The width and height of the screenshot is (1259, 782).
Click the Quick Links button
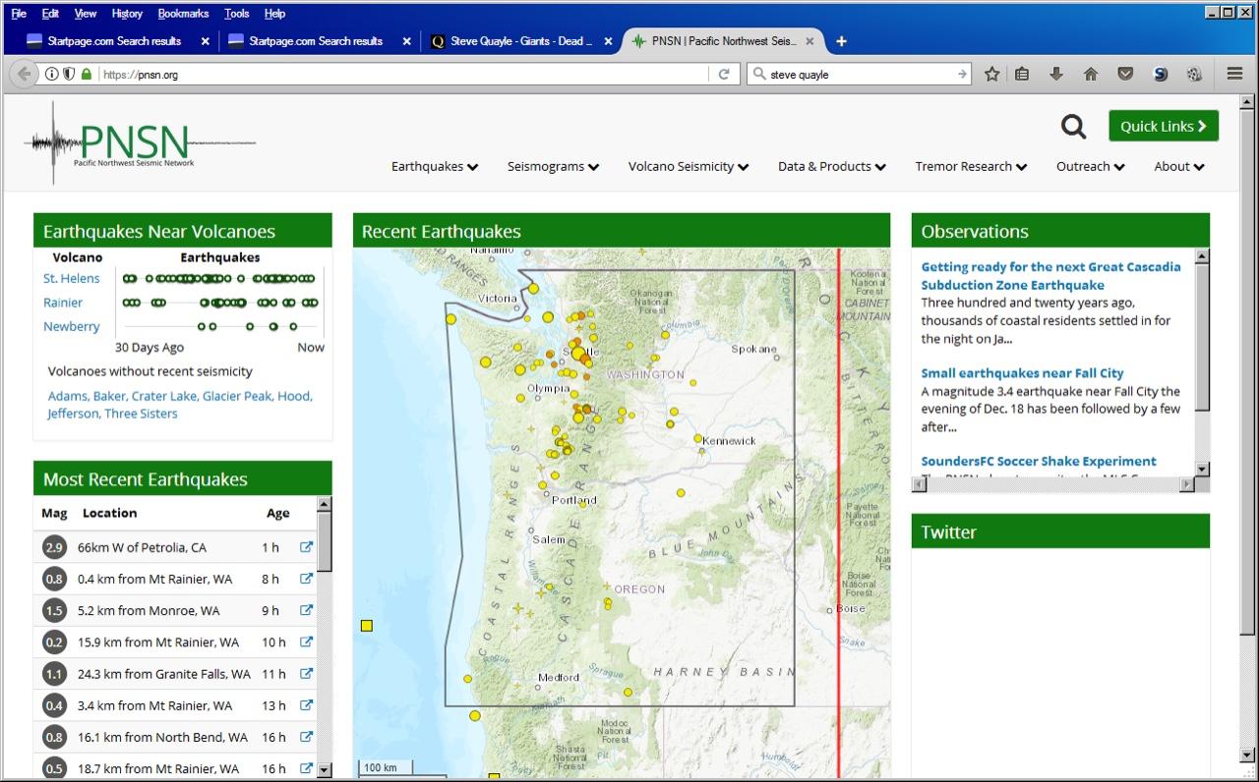click(1163, 127)
